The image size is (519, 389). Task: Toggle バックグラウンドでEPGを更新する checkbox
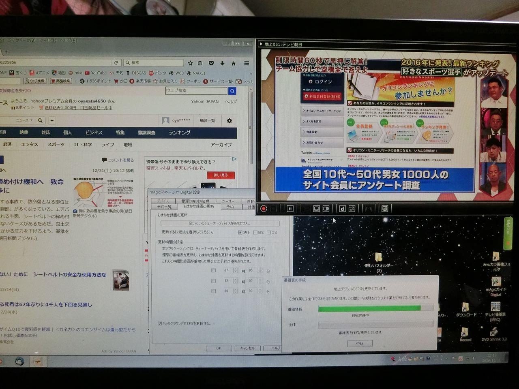click(160, 323)
